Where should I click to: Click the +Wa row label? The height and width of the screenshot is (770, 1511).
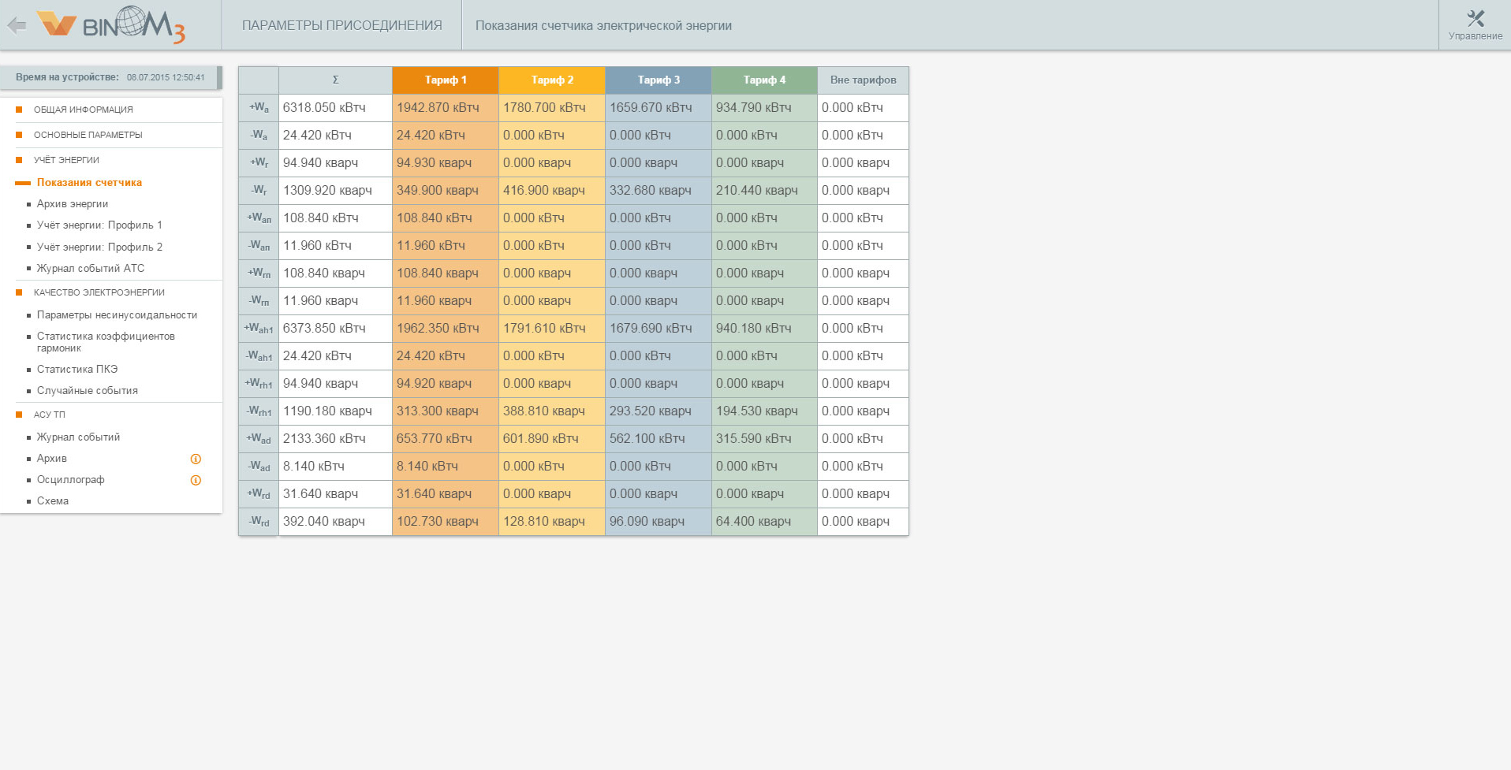point(259,107)
